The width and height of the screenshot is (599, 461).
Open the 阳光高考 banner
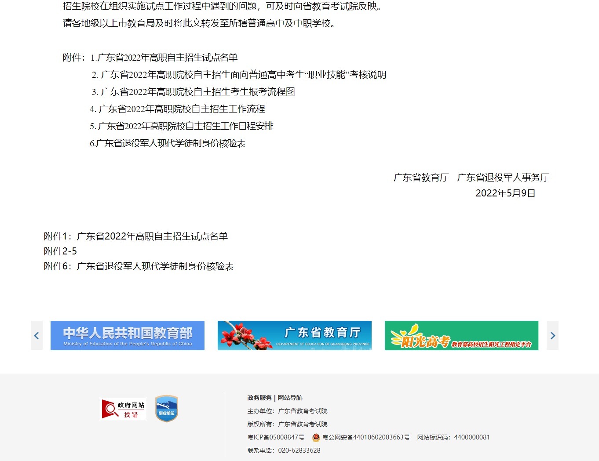coord(461,335)
